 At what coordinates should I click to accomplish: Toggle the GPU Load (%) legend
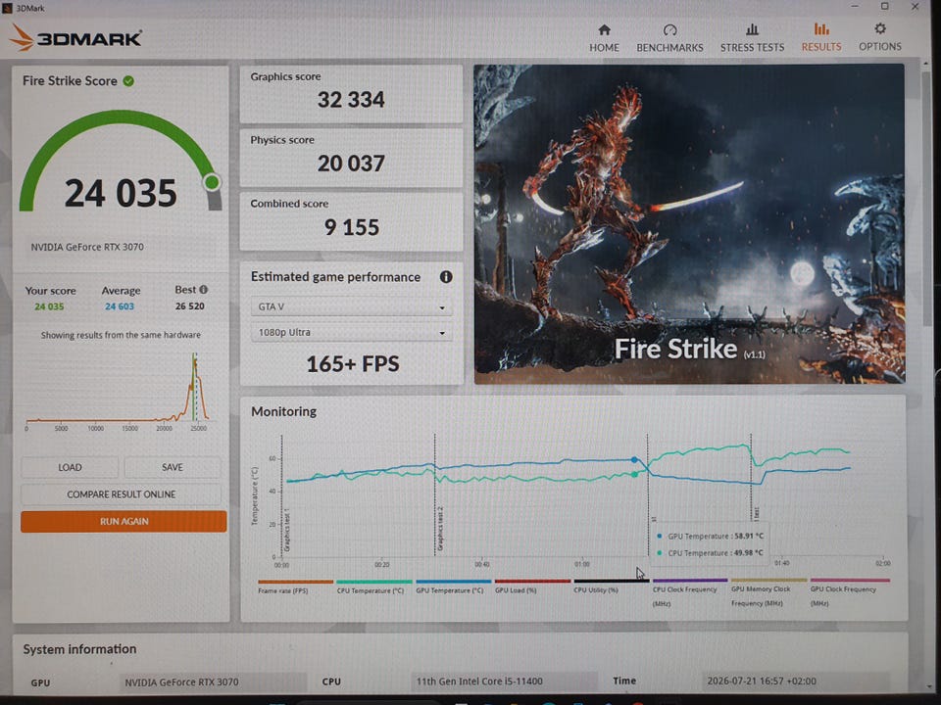[531, 587]
